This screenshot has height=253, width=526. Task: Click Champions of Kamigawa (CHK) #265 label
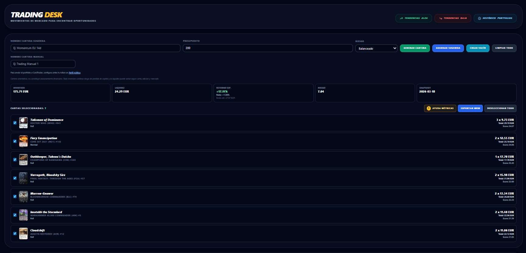pos(53,160)
